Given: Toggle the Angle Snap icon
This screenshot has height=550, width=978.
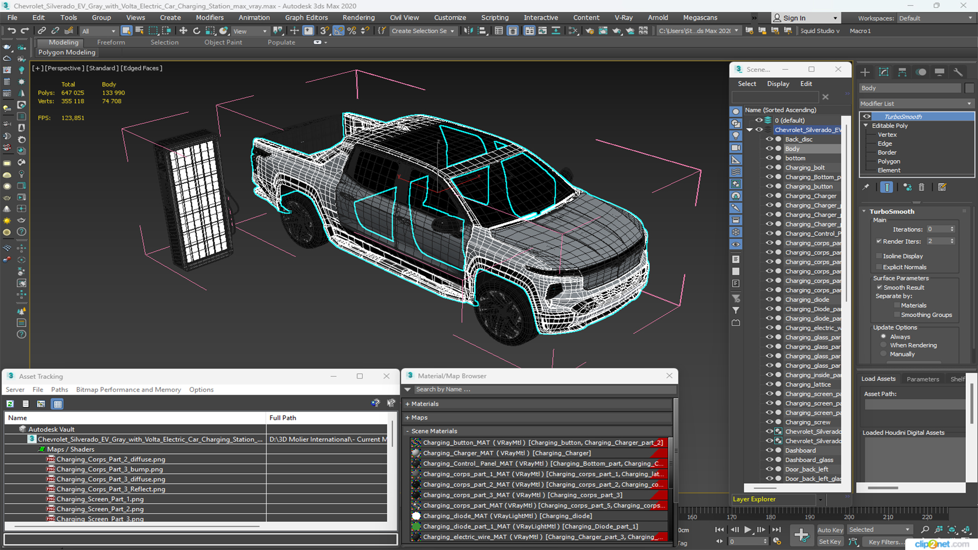Looking at the screenshot, I should 338,31.
